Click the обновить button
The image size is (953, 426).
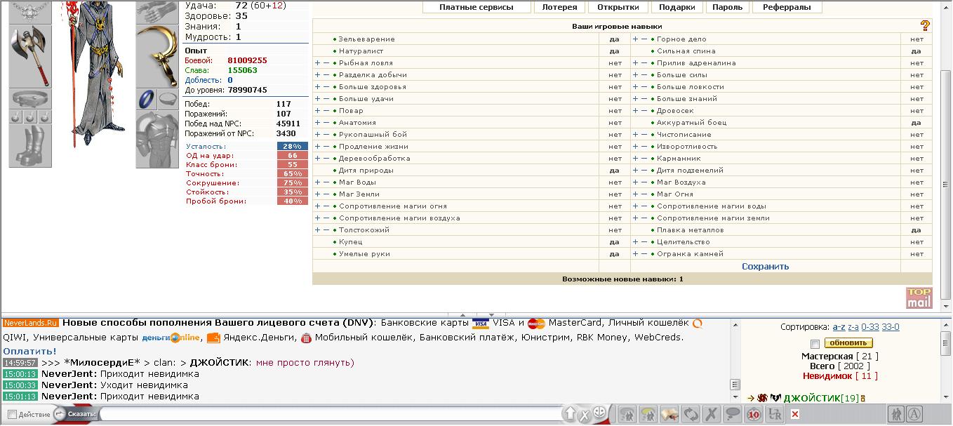point(848,343)
